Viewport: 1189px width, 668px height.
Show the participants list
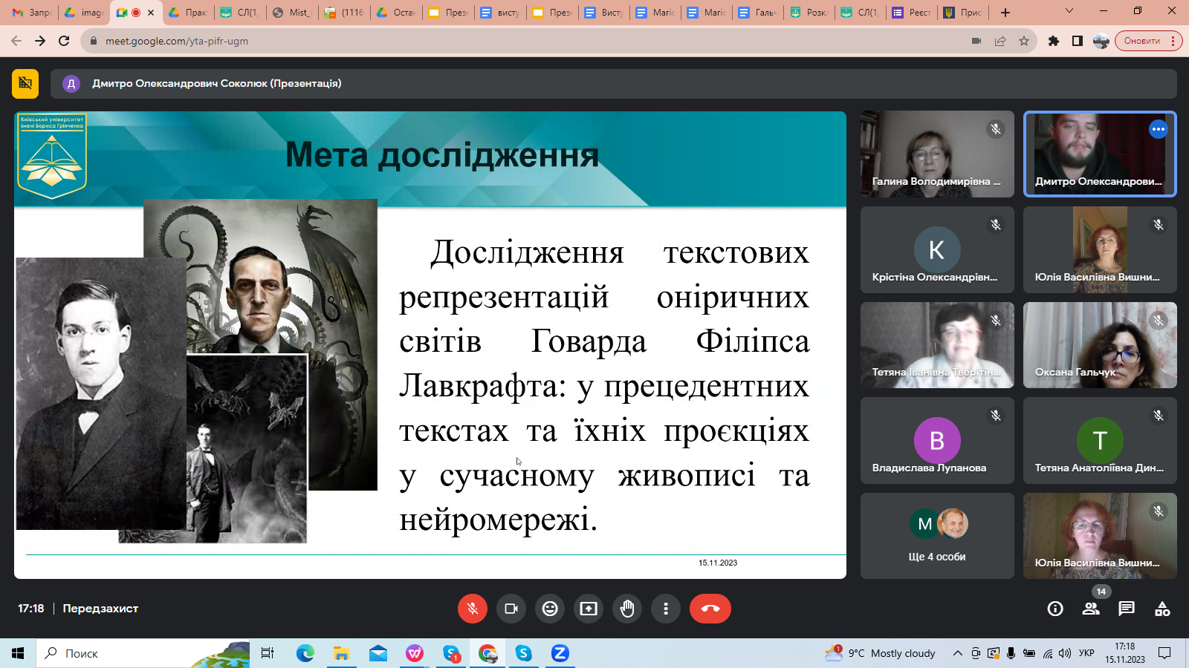(x=1091, y=609)
